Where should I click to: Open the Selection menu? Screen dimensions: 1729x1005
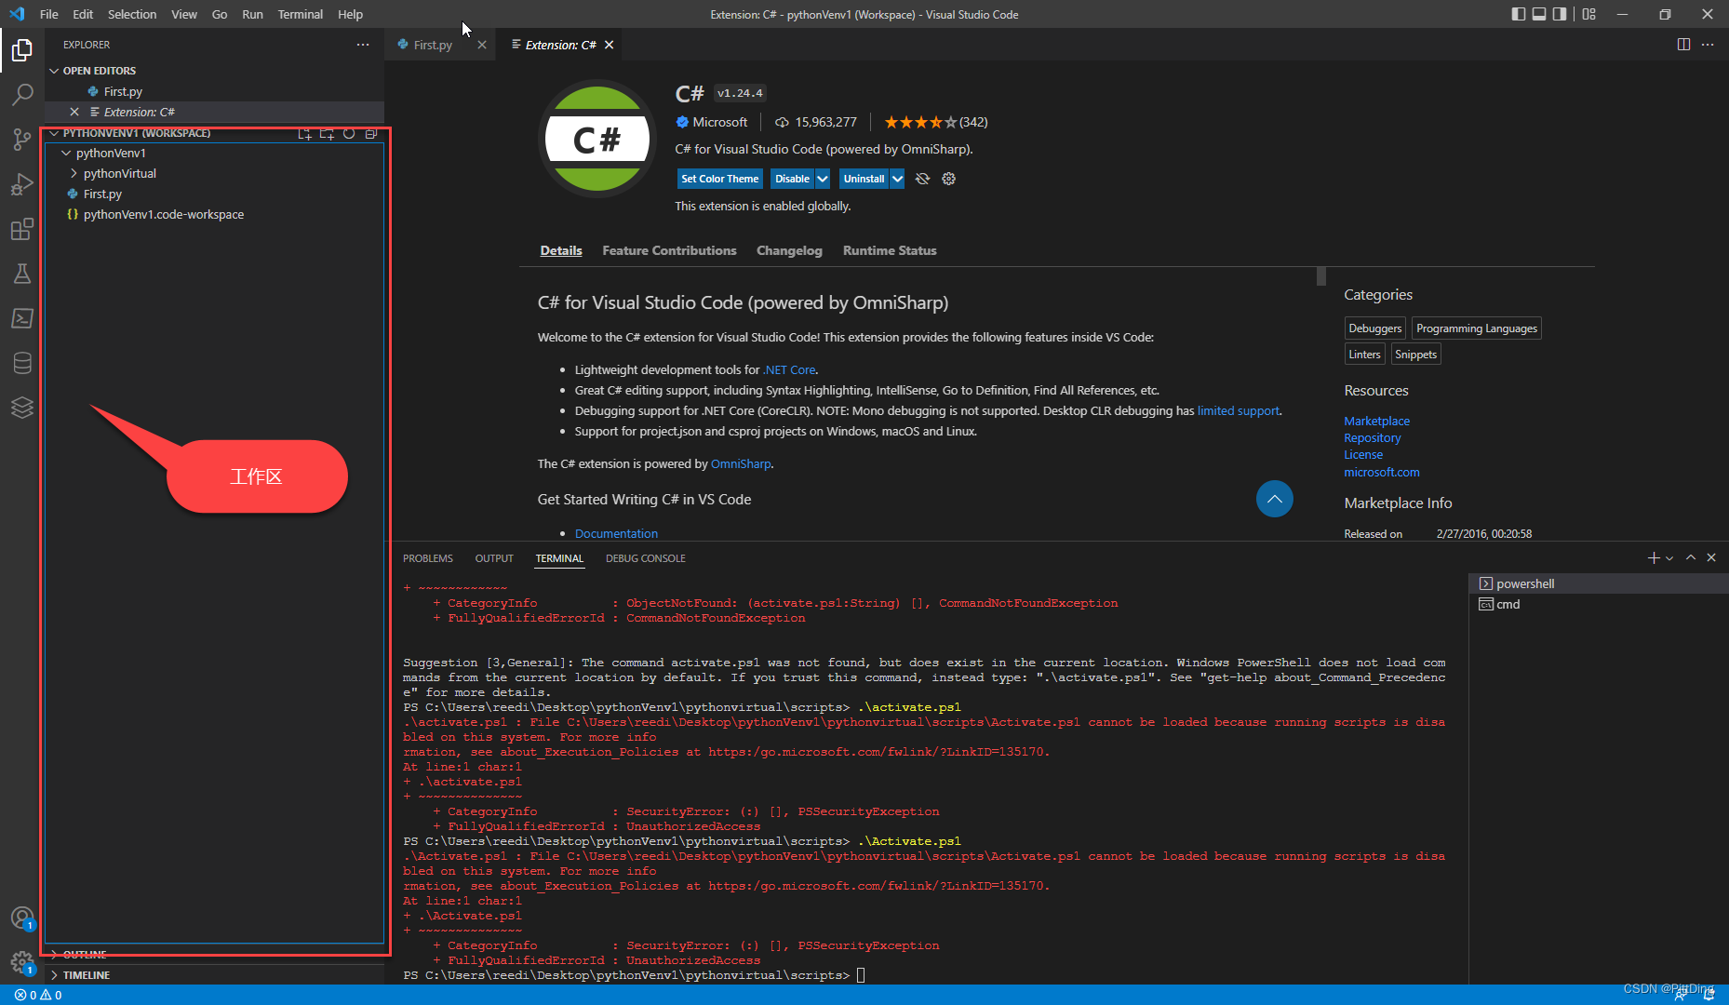click(x=132, y=14)
